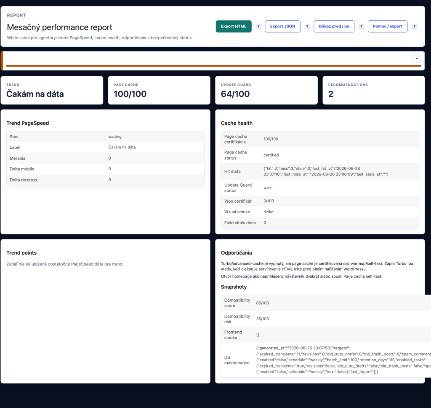Image resolution: width=431 pixels, height=408 pixels.
Task: Click the question mark after Dôkaz pred / po
Action: tap(362, 27)
